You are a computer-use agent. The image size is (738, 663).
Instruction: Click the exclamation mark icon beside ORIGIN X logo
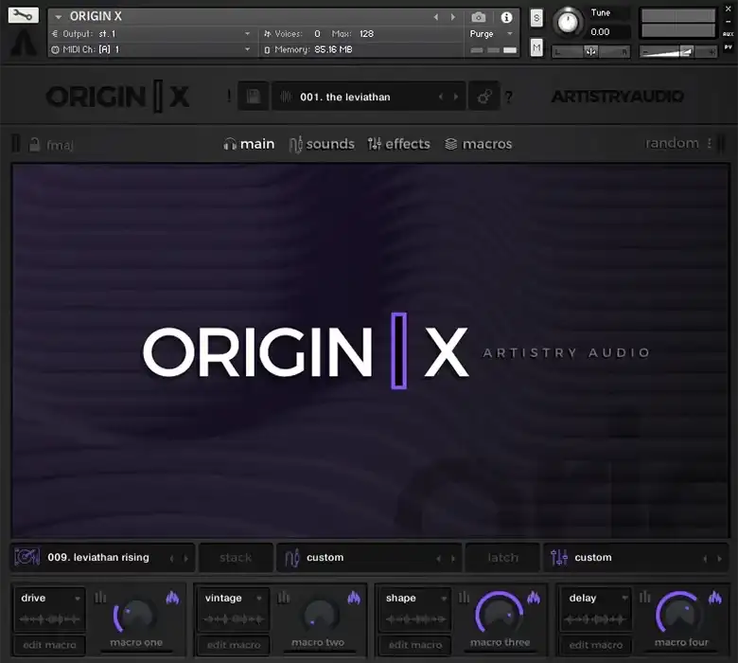click(229, 97)
